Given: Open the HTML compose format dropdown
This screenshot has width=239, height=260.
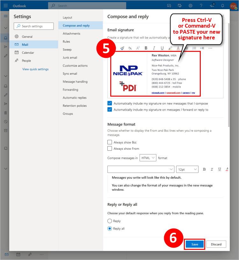Looking at the screenshot, I should [x=148, y=158].
